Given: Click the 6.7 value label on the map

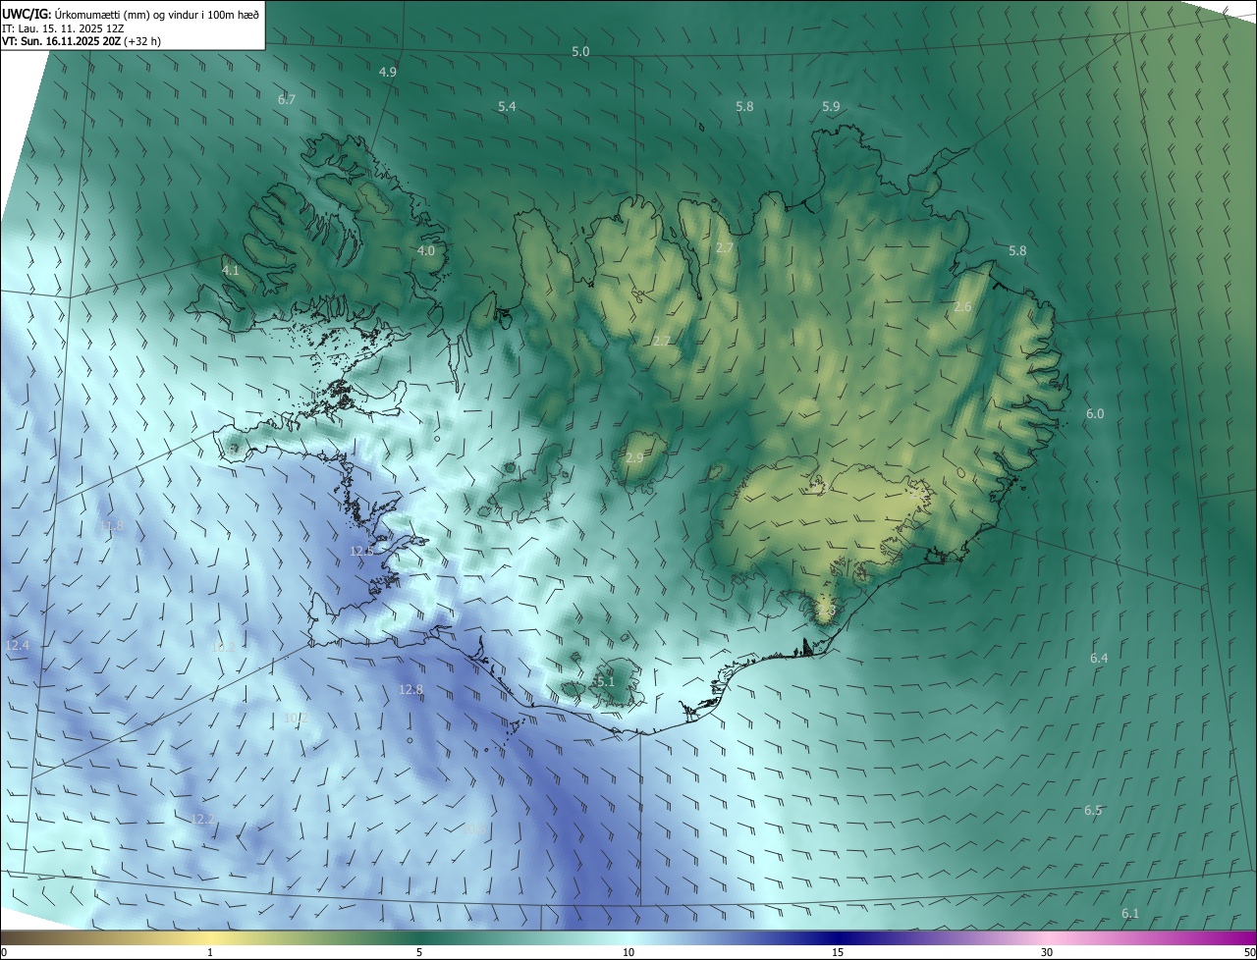Looking at the screenshot, I should (287, 99).
